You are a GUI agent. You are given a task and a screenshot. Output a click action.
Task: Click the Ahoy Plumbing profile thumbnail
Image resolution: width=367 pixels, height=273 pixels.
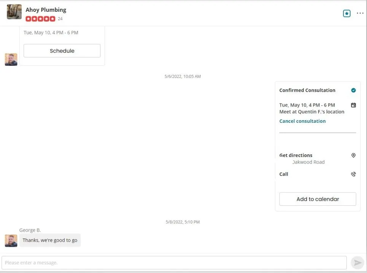click(x=14, y=12)
